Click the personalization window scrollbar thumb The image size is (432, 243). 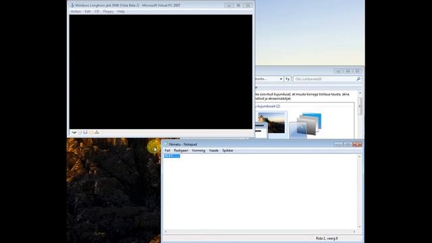360,107
